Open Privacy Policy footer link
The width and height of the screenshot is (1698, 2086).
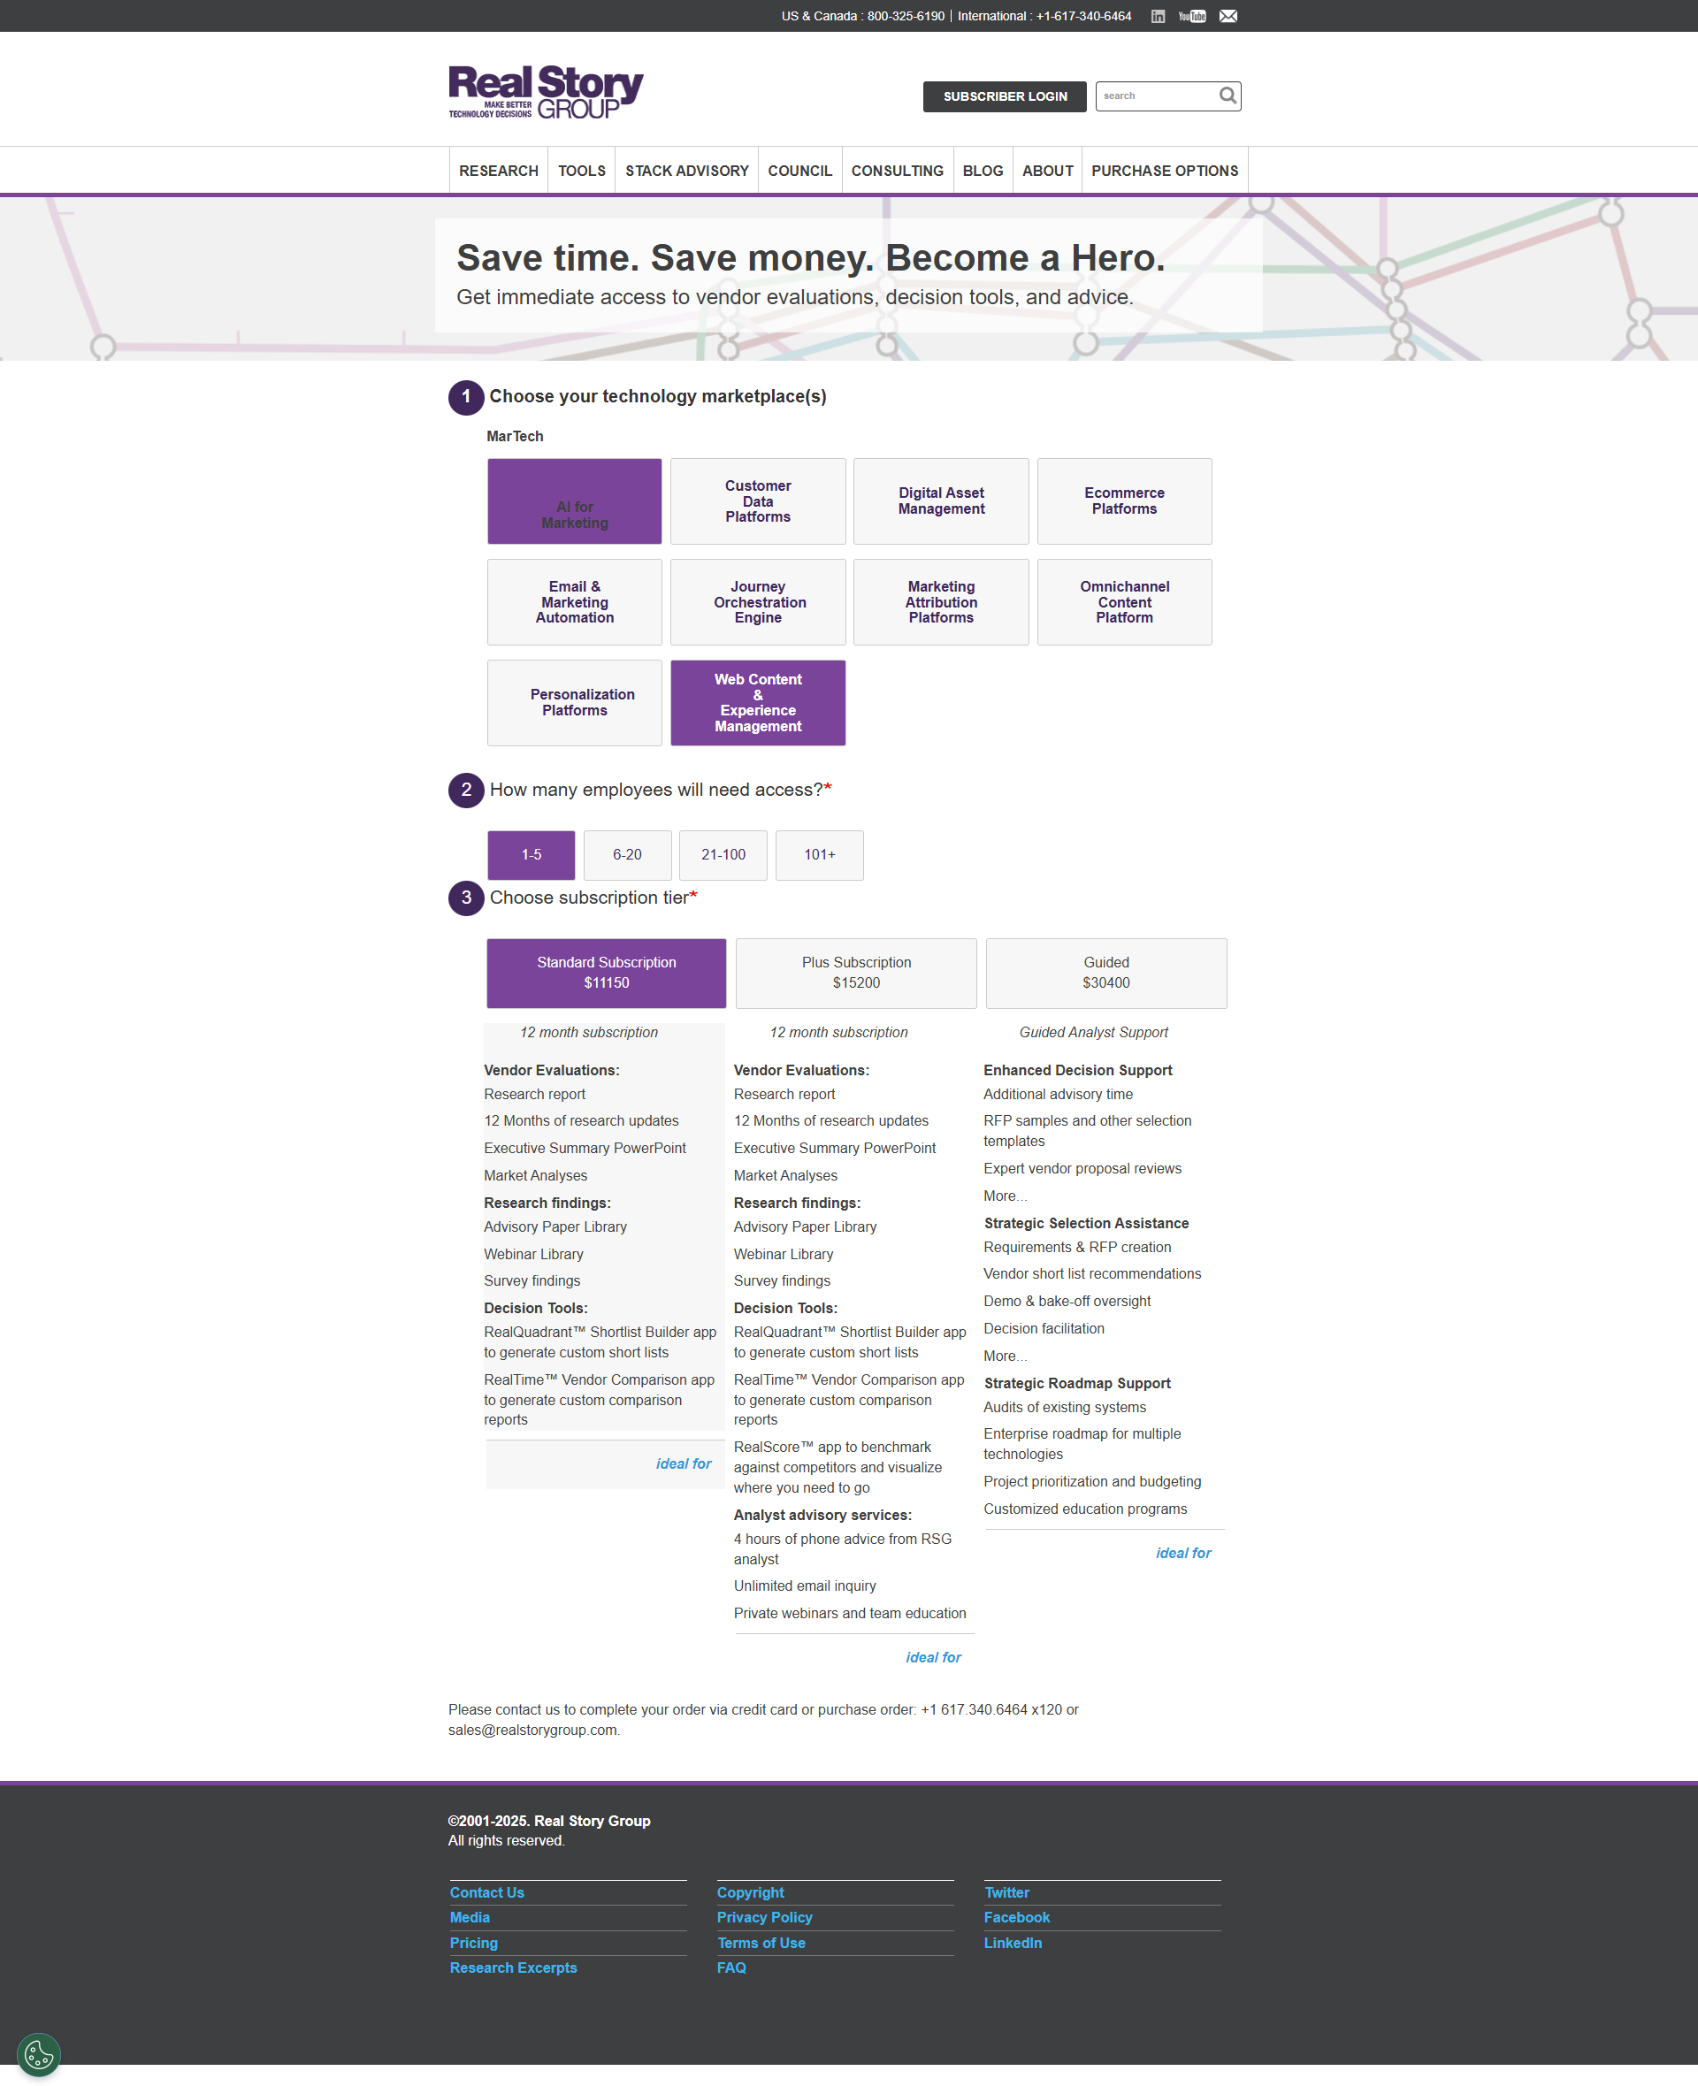tap(765, 1918)
